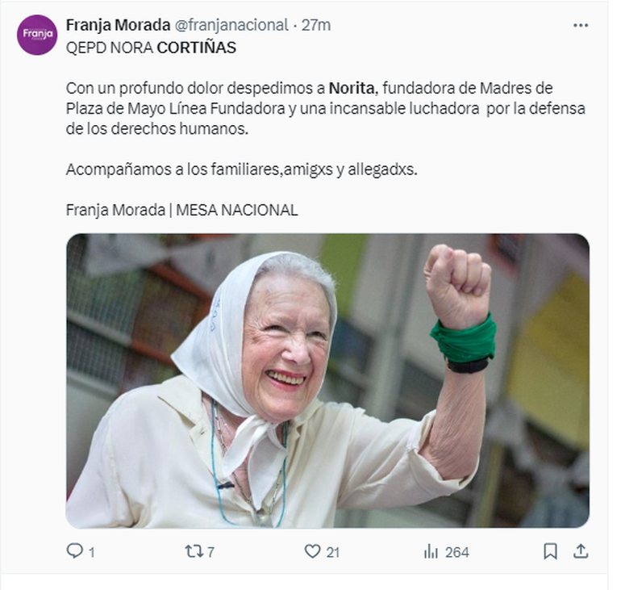This screenshot has width=621, height=590.
Task: Click the Franja Morada display name
Action: click(118, 25)
